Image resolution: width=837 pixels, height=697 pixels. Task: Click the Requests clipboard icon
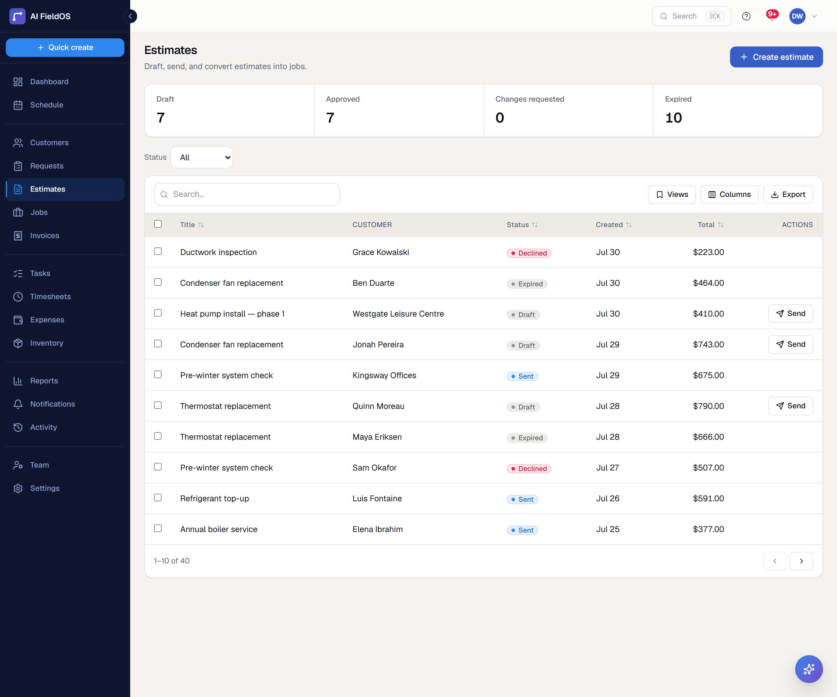(18, 166)
